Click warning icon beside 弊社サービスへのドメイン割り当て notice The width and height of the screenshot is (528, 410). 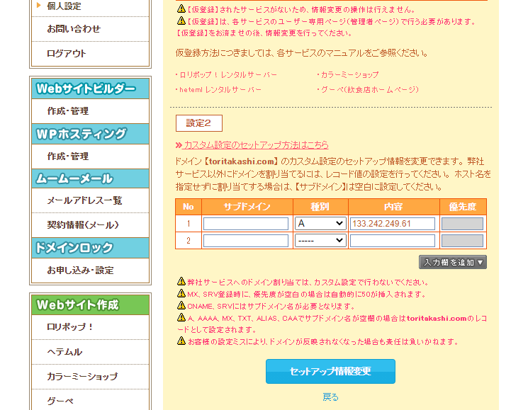coord(181,281)
